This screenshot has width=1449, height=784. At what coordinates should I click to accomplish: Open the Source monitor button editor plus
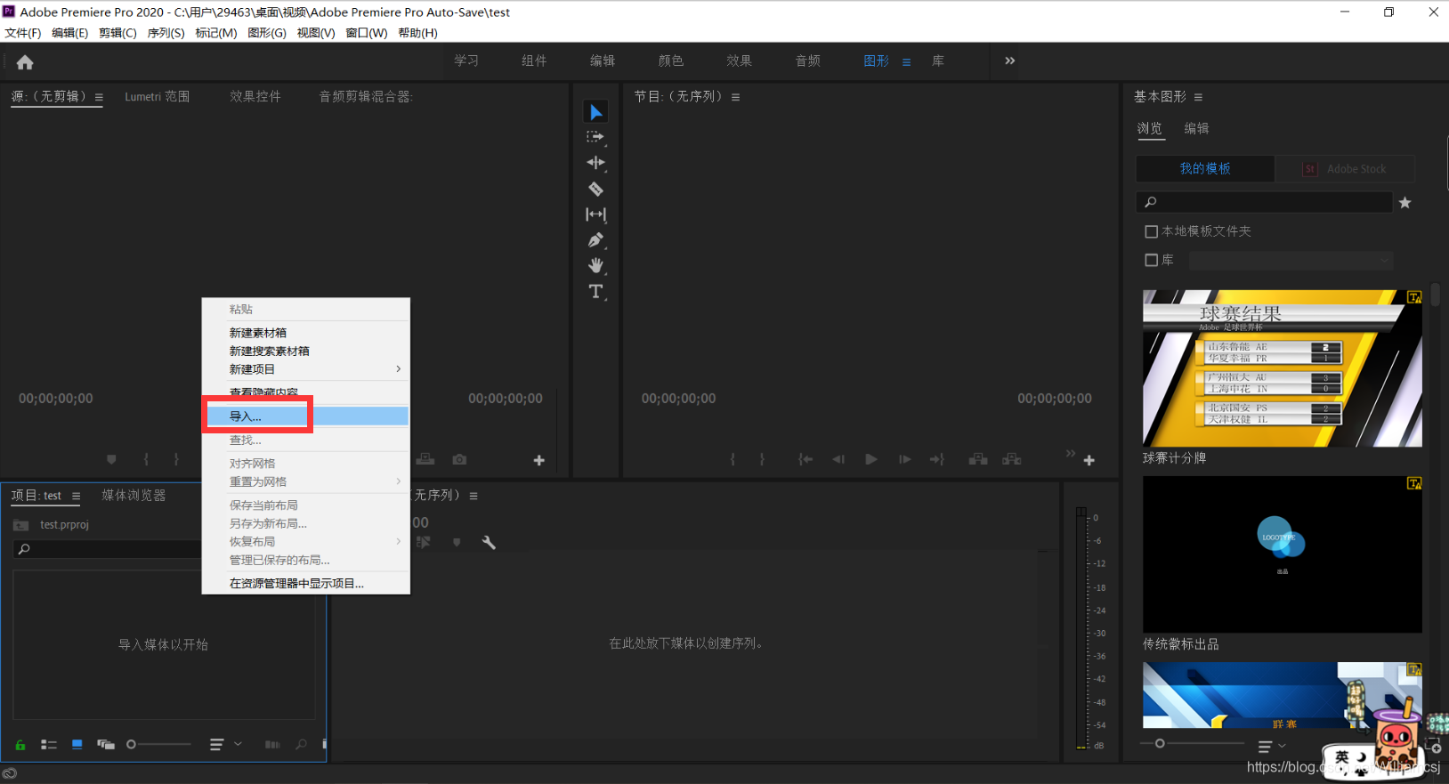[x=538, y=460]
